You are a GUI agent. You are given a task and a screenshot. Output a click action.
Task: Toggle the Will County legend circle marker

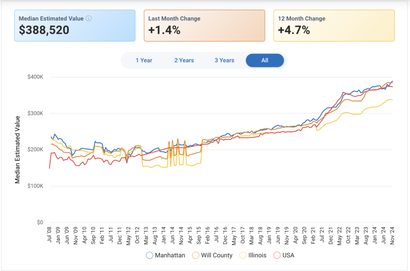(x=196, y=255)
